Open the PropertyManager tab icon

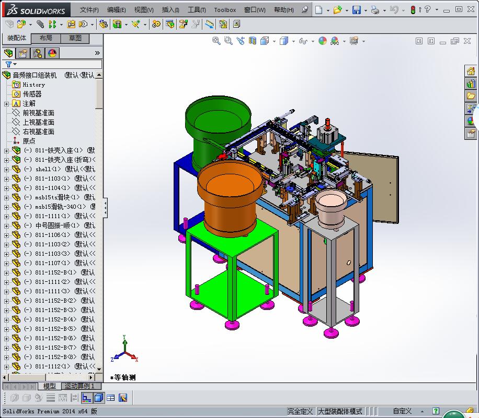pos(23,53)
